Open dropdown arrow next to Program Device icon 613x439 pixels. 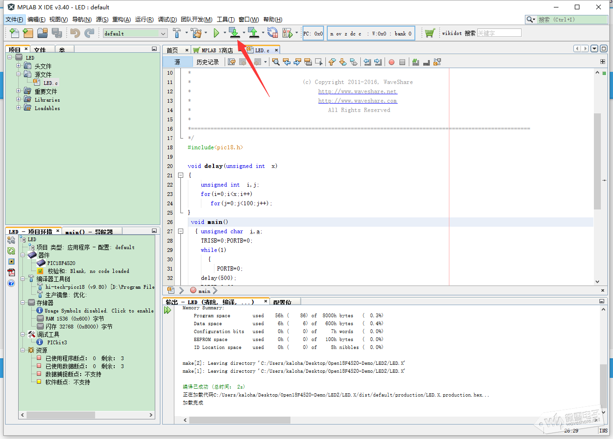(x=244, y=33)
